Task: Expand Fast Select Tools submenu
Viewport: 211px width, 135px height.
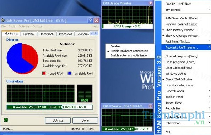Action: (x=186, y=41)
